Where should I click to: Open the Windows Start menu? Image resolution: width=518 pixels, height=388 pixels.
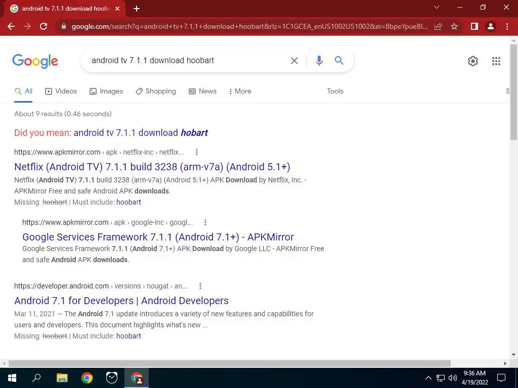(12, 378)
